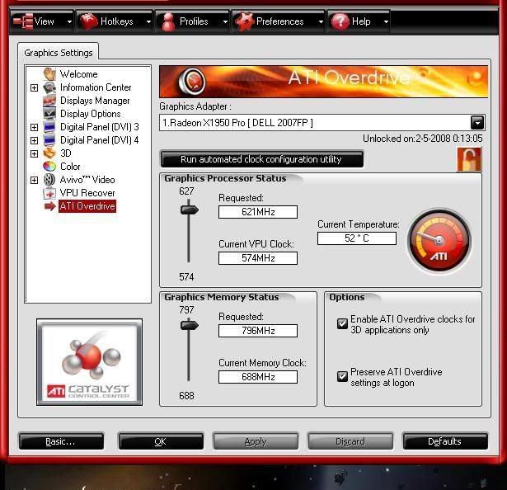The image size is (507, 490).
Task: Select the VPU Recover icon
Action: click(49, 193)
